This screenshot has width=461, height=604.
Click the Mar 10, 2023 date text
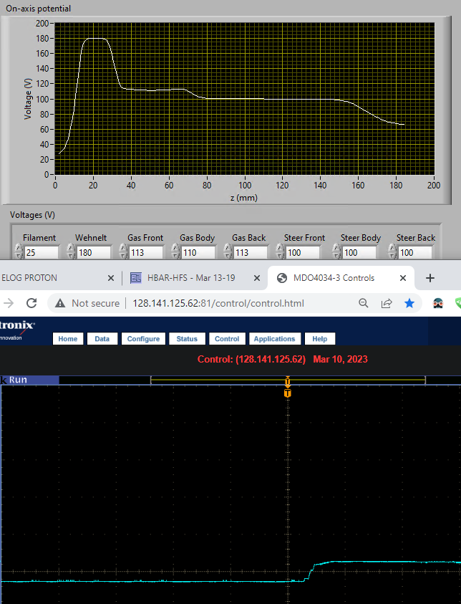point(341,359)
